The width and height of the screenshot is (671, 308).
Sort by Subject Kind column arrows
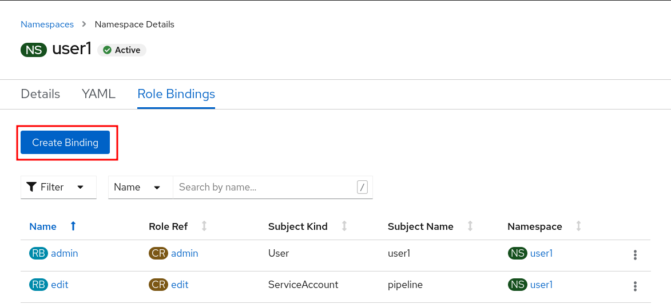pyautogui.click(x=344, y=226)
